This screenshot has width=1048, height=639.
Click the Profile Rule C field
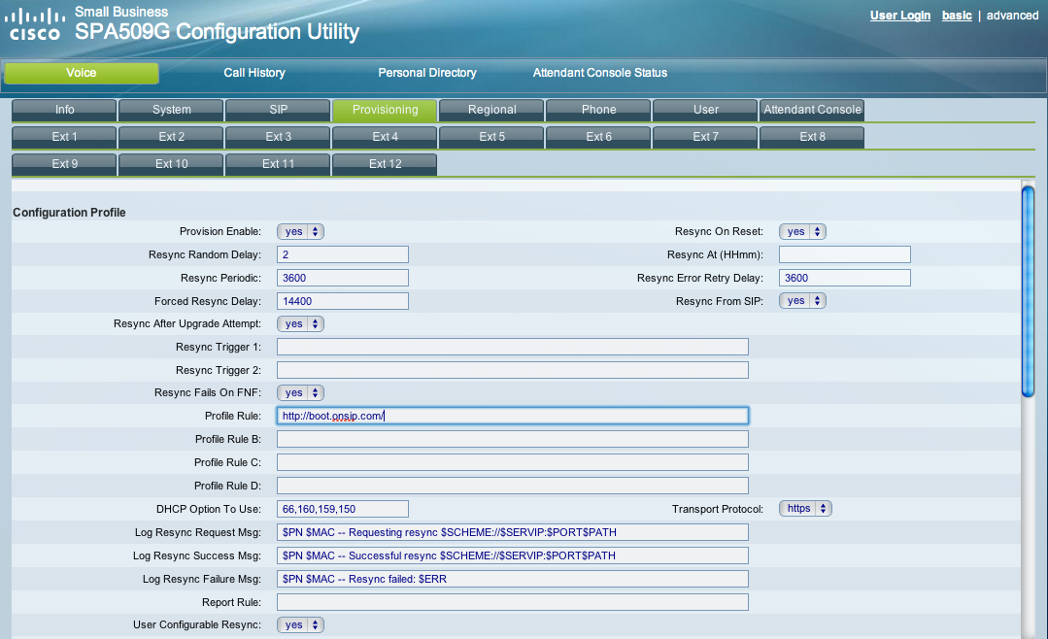[x=513, y=462]
